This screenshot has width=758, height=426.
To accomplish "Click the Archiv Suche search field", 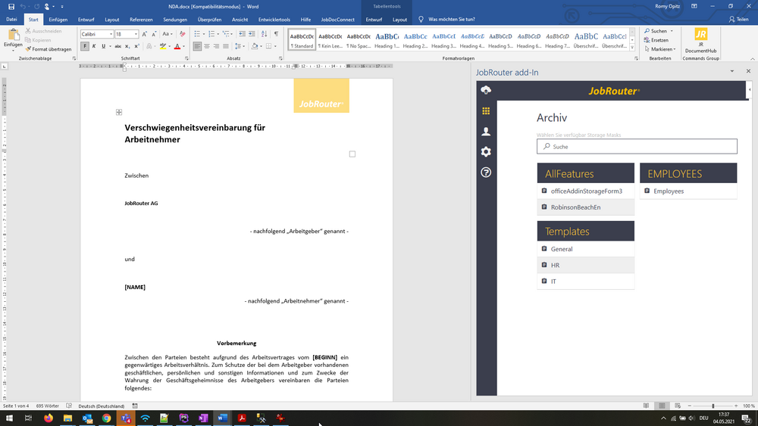I will click(637, 147).
